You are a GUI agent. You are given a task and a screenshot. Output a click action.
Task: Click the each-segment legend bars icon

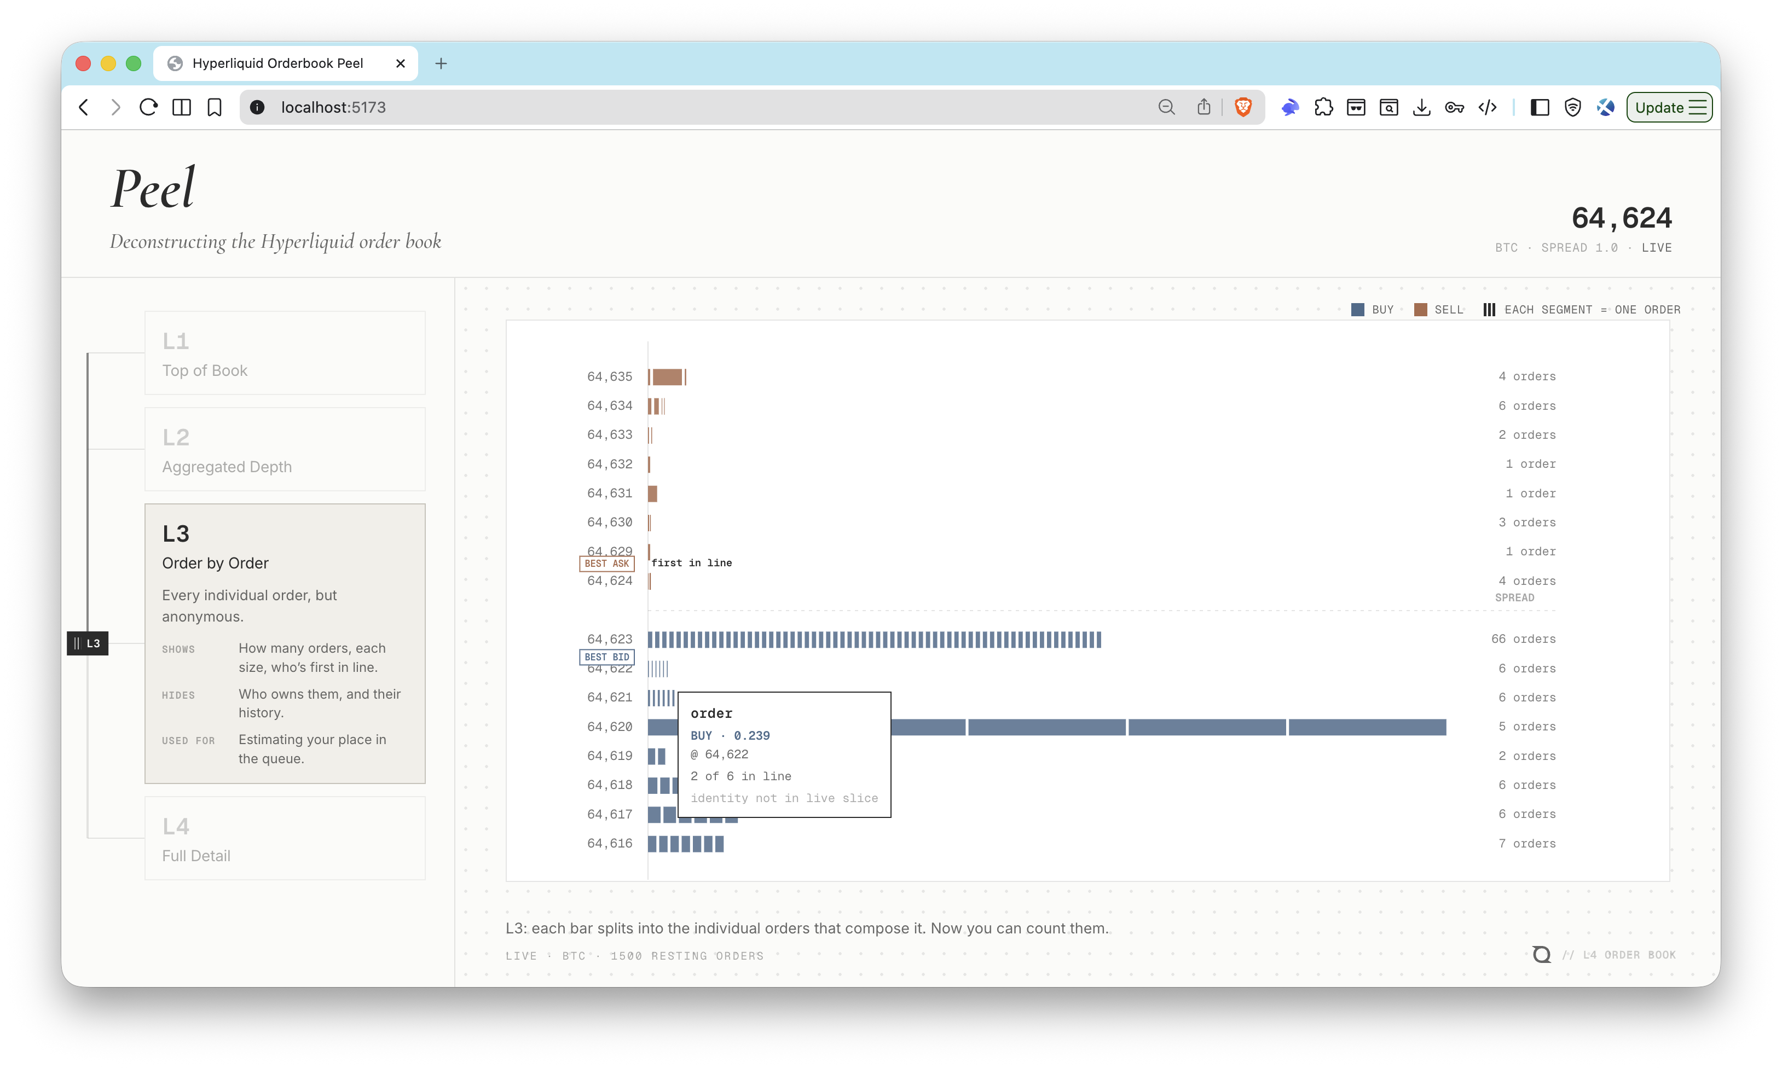pos(1489,310)
